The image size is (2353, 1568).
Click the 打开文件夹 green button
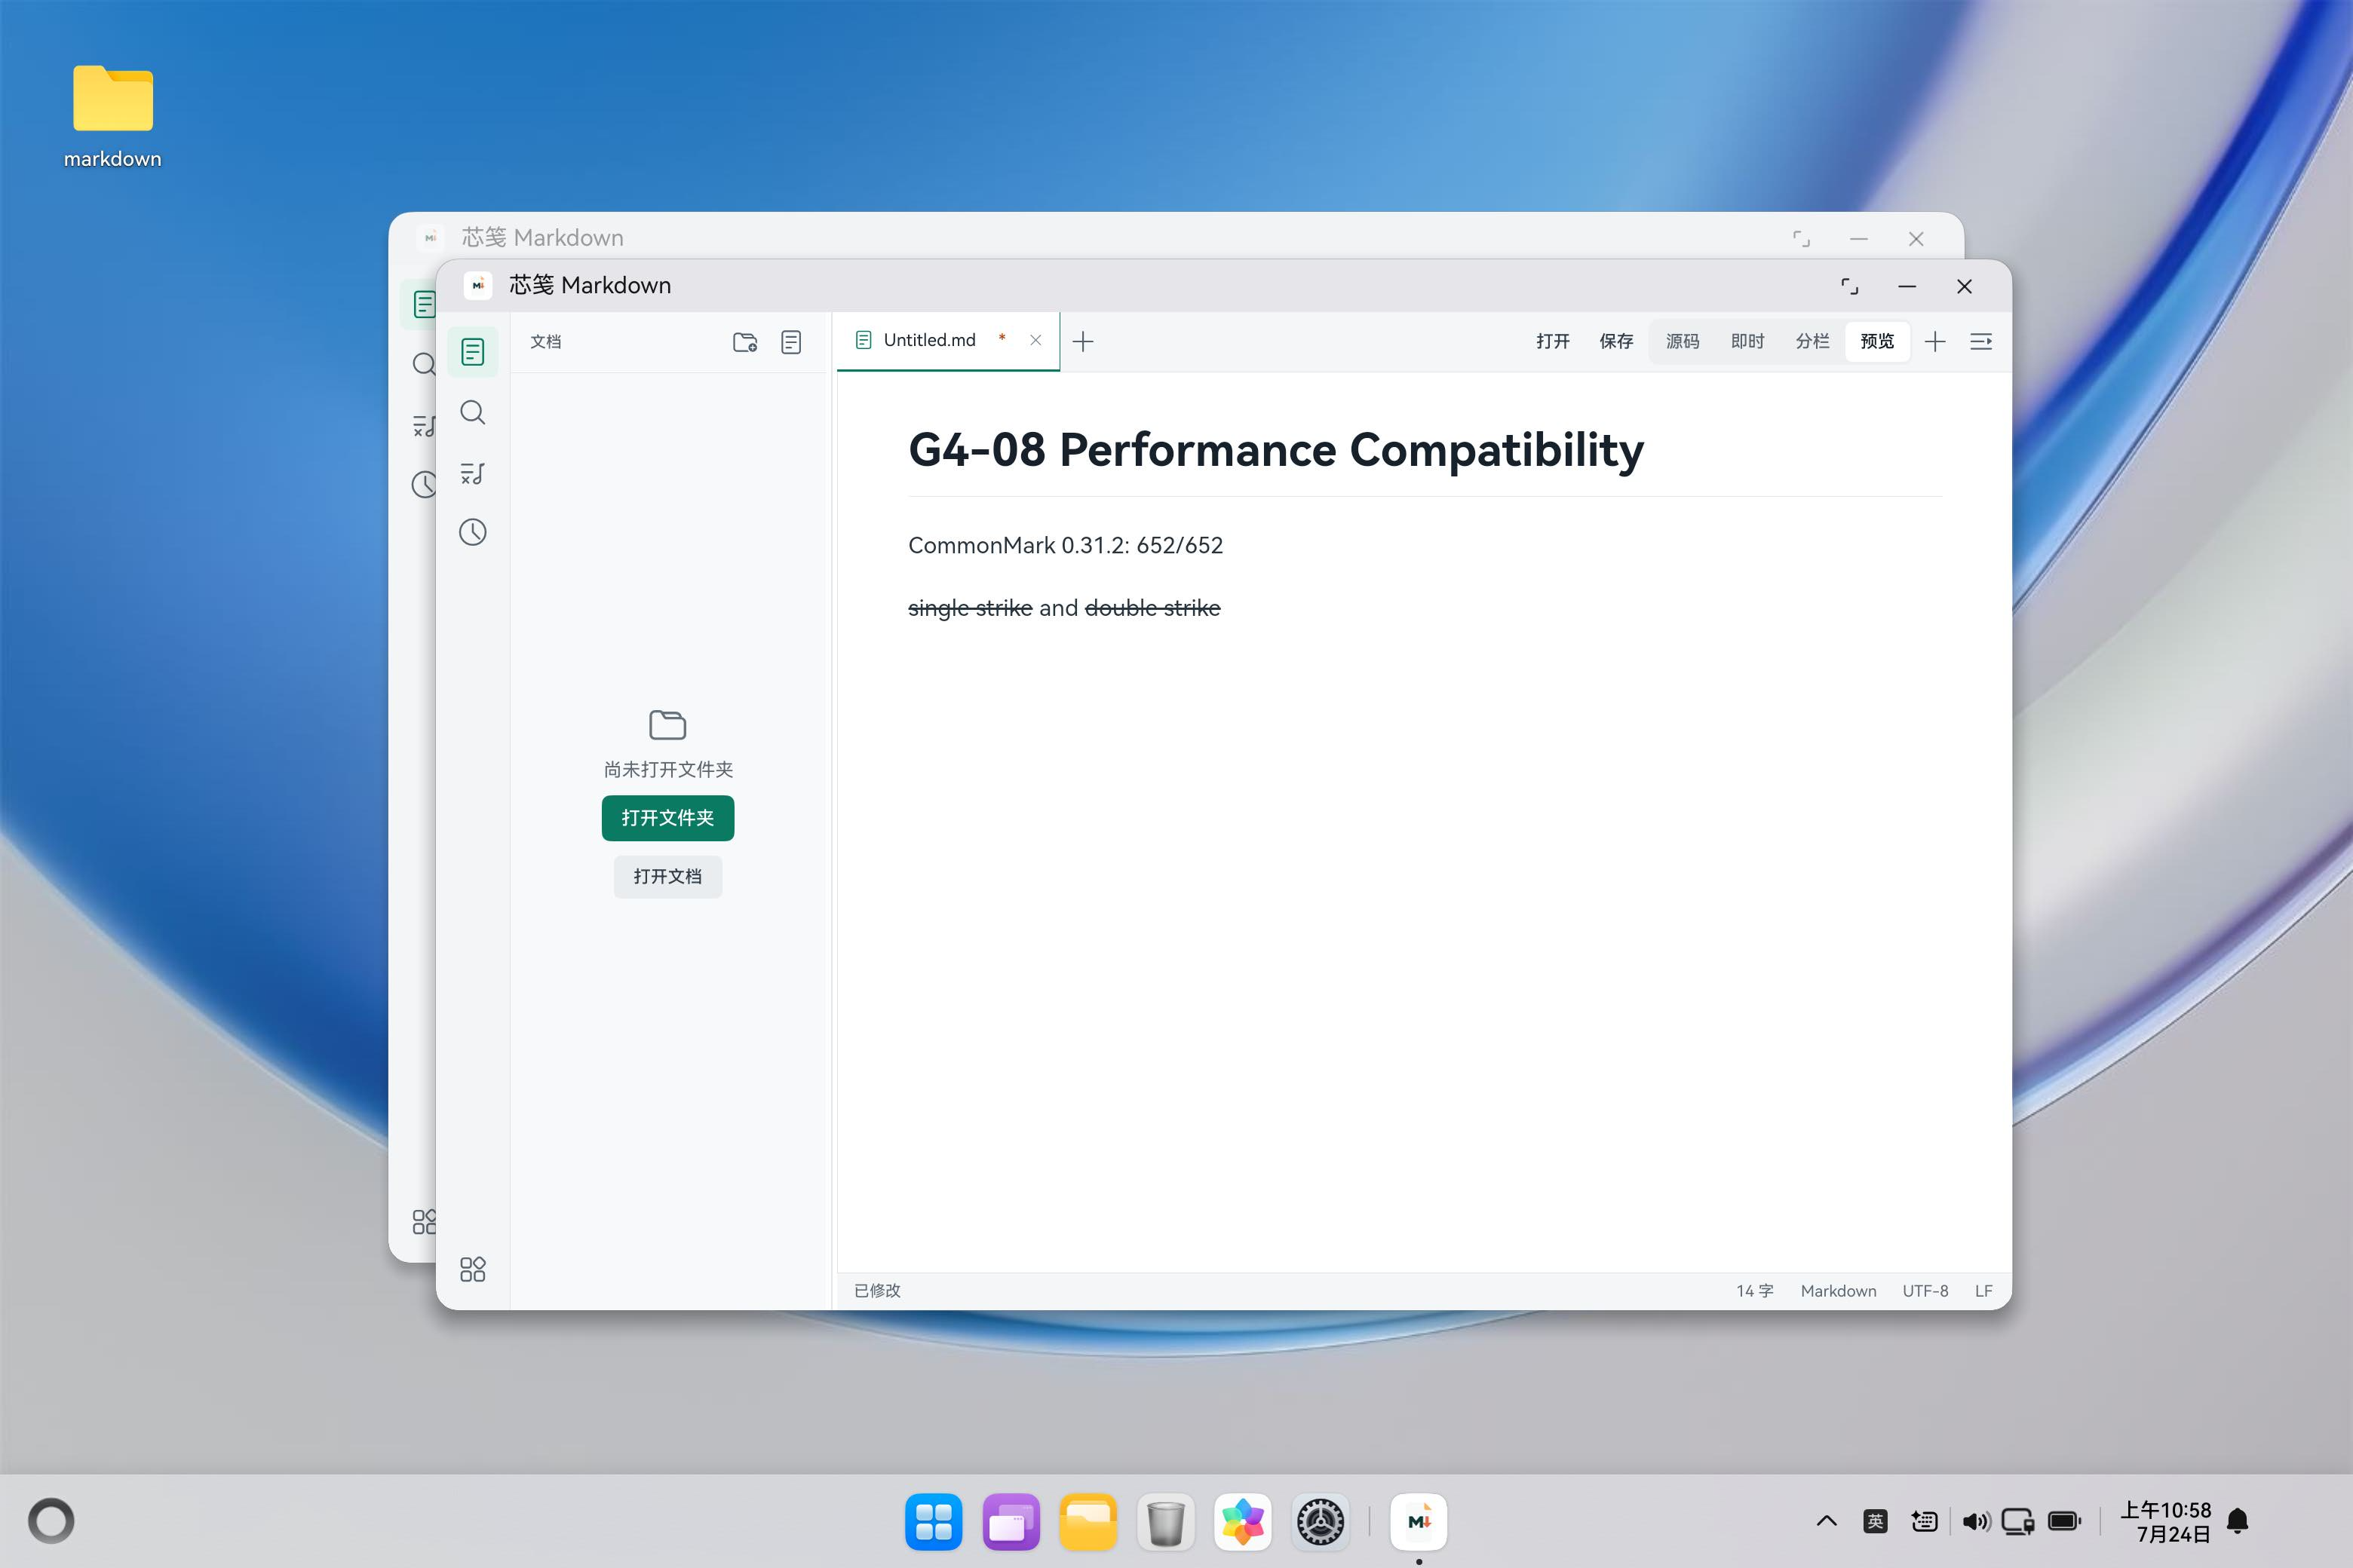coord(667,818)
